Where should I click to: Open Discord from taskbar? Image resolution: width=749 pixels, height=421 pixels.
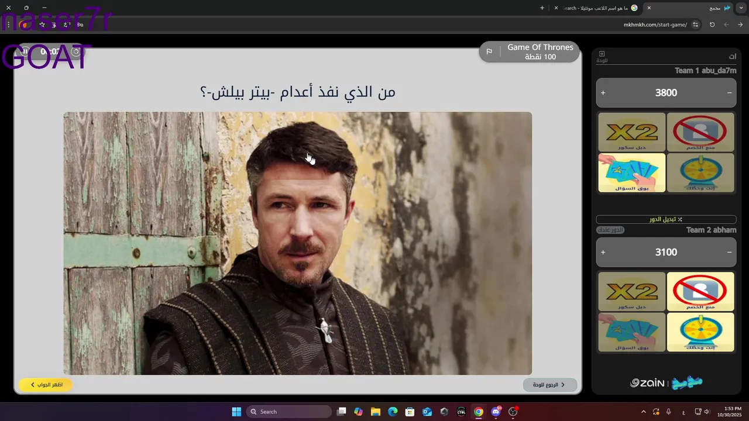(x=496, y=412)
